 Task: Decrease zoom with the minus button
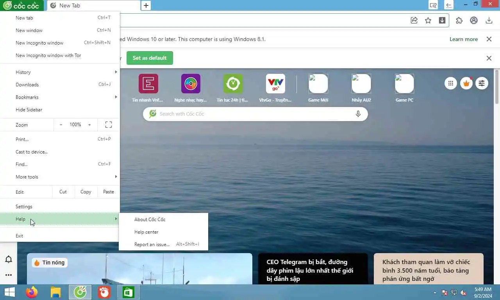61,125
